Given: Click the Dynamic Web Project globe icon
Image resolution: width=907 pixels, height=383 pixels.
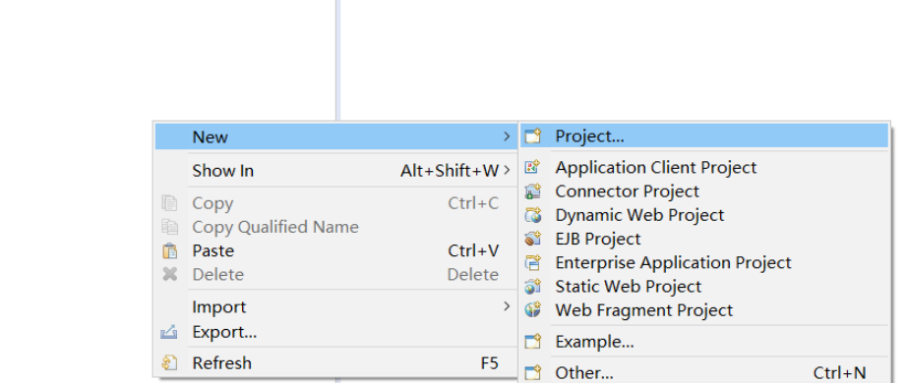Looking at the screenshot, I should click(x=533, y=215).
